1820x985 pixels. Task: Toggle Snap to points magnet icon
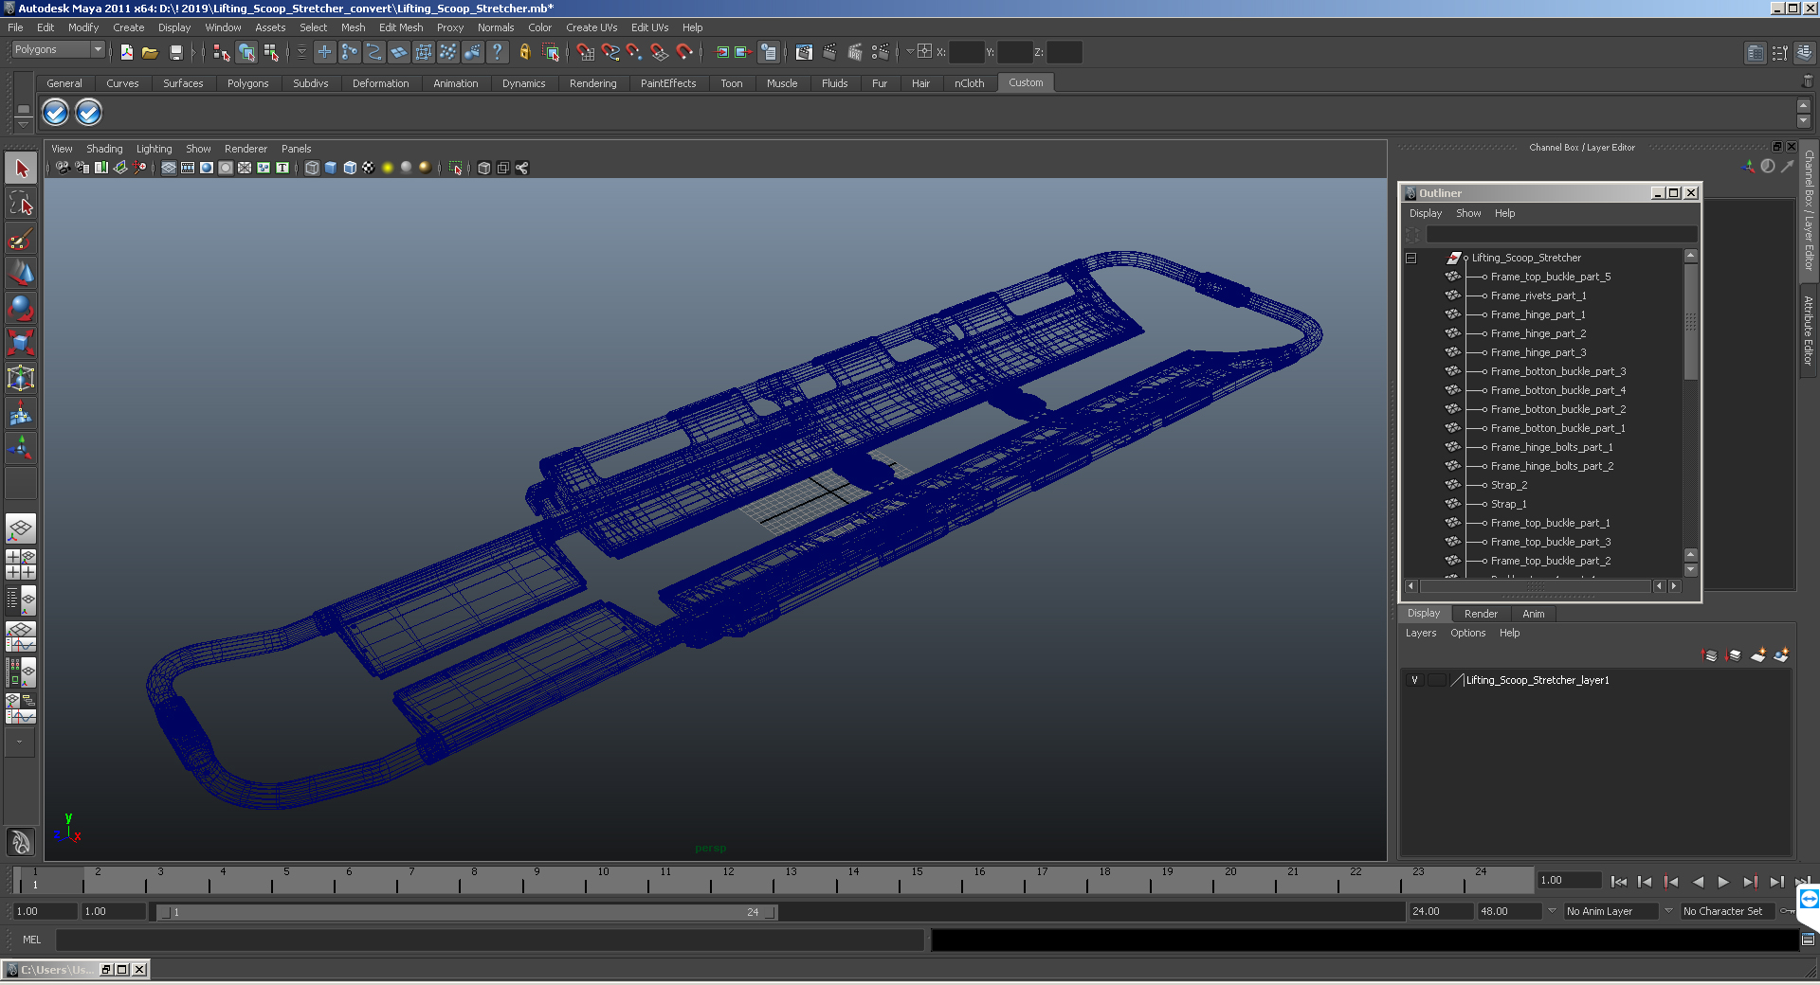coord(635,52)
